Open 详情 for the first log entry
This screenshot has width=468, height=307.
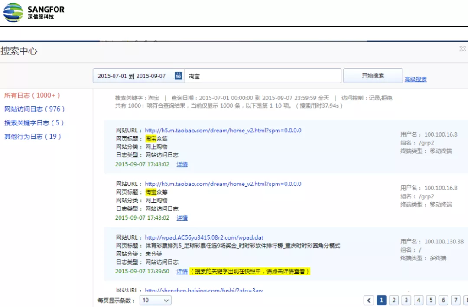click(182, 164)
